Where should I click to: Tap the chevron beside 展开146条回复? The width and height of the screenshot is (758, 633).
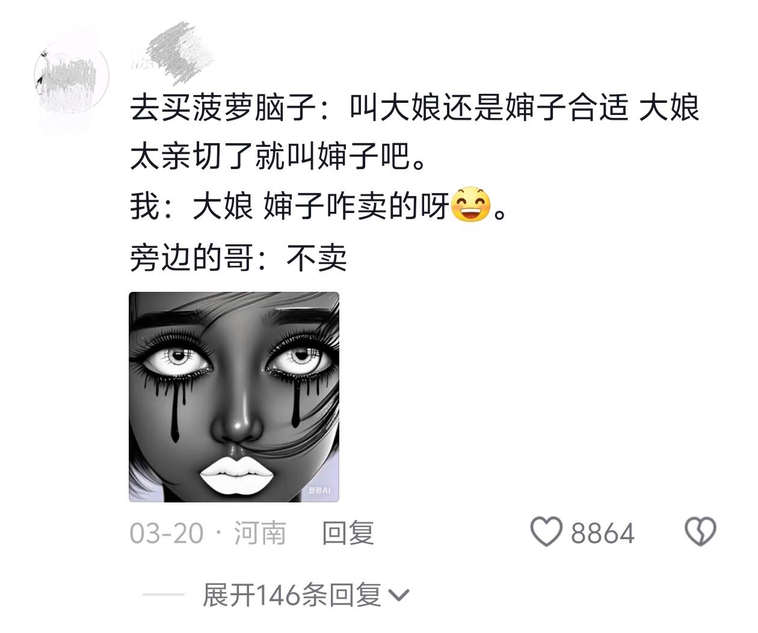pyautogui.click(x=399, y=596)
